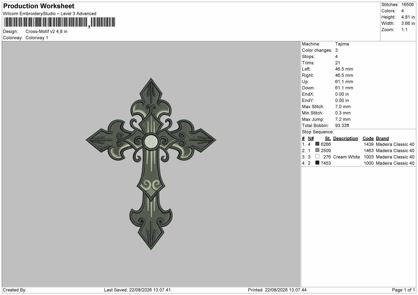Click the width value '3.66 in'

408,23
